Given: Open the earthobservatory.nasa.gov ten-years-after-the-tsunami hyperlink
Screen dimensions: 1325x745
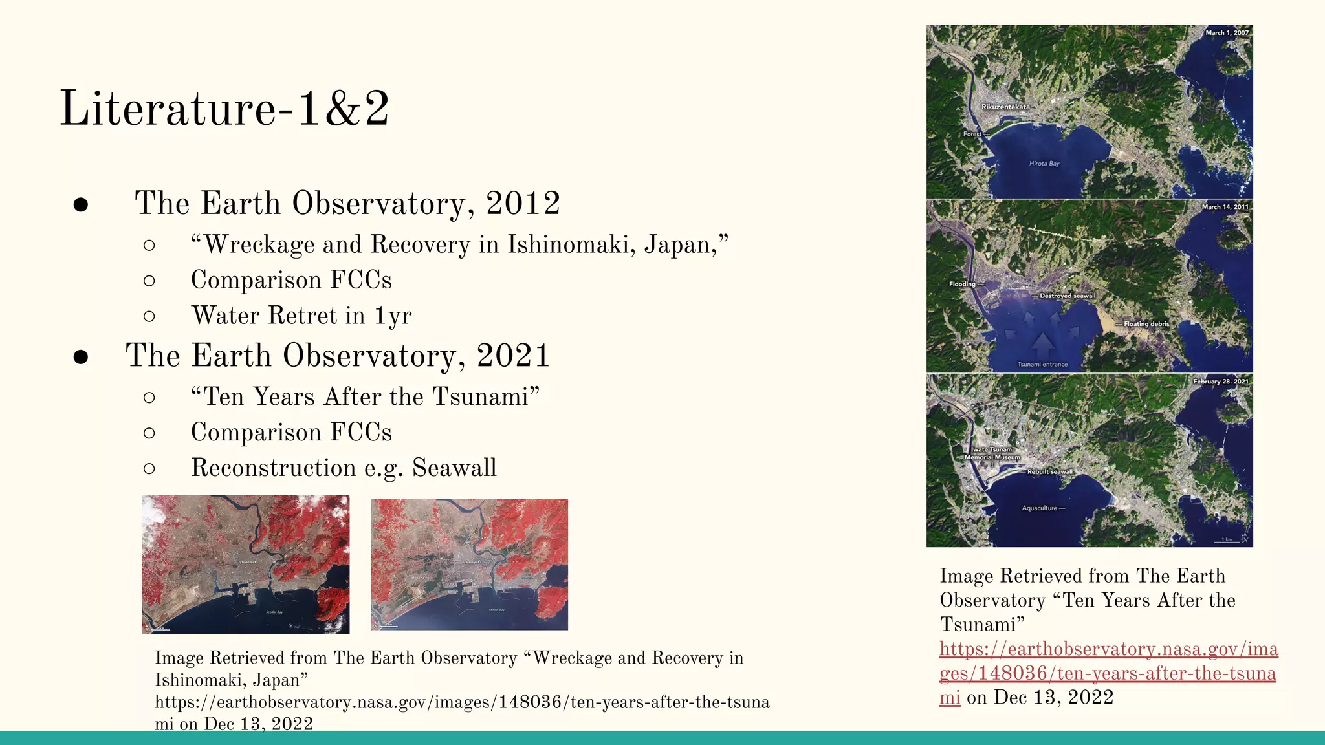Looking at the screenshot, I should point(1109,673).
